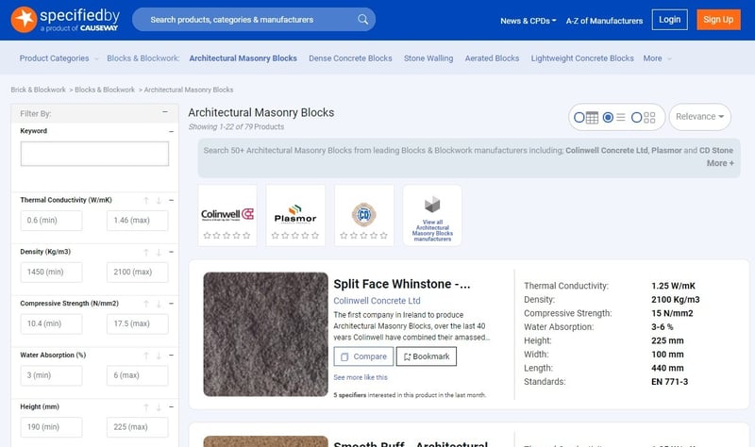Open the Architectural Masonry Blocks tab
Viewport: 755px width, 447px height.
click(x=243, y=58)
